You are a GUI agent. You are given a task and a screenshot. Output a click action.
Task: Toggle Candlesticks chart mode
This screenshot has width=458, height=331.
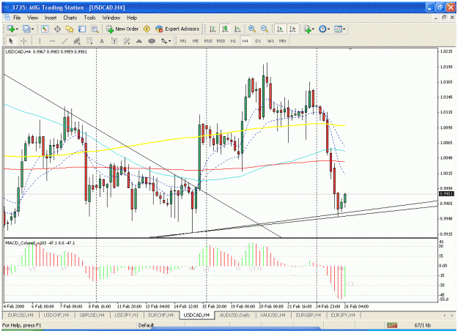225,29
